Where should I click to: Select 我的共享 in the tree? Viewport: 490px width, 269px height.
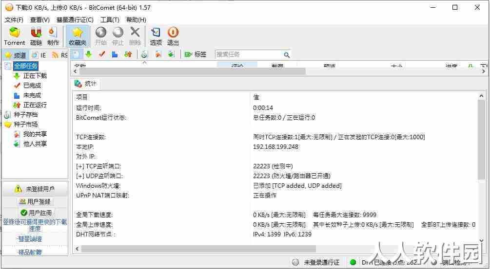35,134
